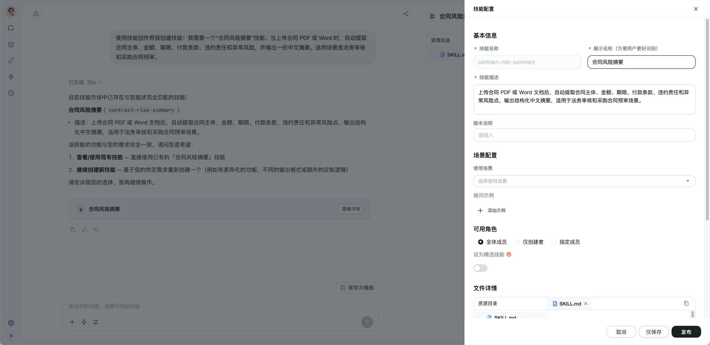Click the link chain icon in sidebar
This screenshot has height=345, width=710.
11,61
